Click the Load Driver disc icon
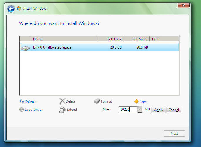This screenshot has width=201, height=147. click(x=22, y=110)
